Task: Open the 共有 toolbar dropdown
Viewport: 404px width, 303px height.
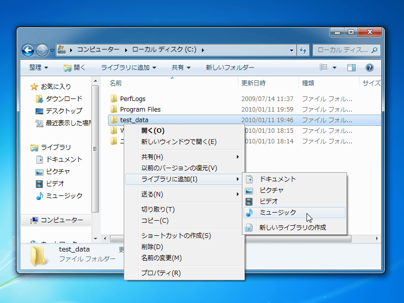Action: point(181,68)
